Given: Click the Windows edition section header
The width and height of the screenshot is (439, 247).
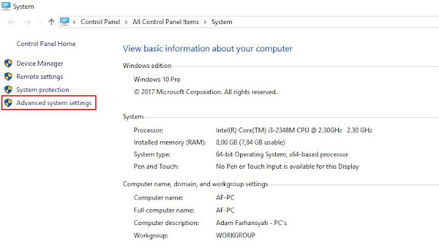Looking at the screenshot, I should (x=147, y=66).
